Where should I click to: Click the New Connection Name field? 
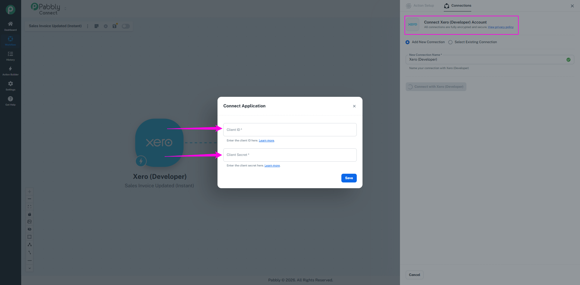pyautogui.click(x=490, y=59)
